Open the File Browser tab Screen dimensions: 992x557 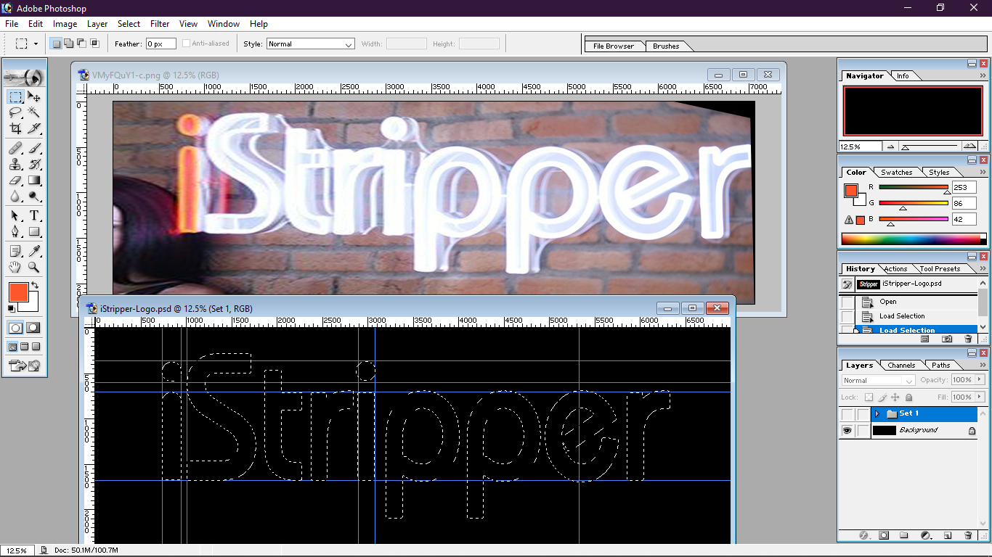click(614, 46)
